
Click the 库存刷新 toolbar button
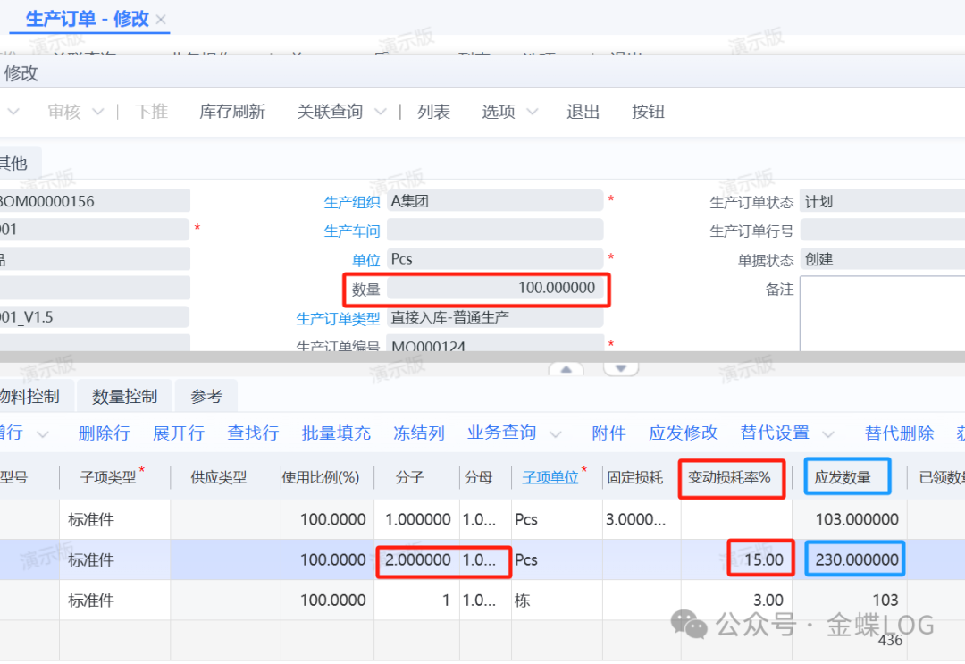click(232, 112)
